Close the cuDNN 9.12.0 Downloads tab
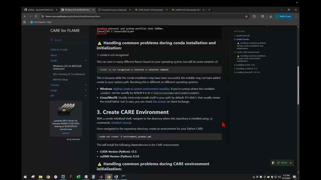 click(x=204, y=10)
